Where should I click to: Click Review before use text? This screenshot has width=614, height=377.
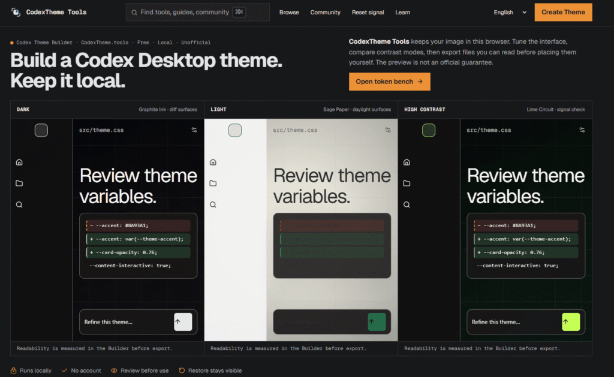(x=145, y=370)
